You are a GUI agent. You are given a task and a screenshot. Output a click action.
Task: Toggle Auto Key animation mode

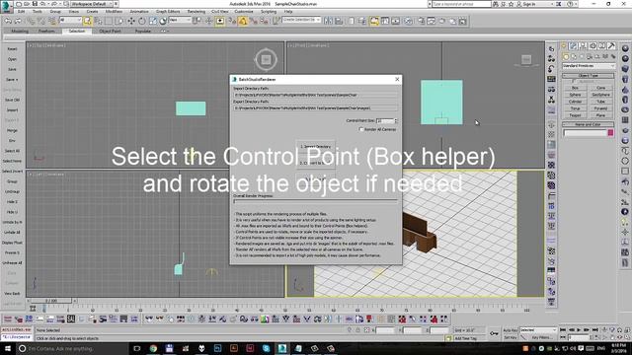pyautogui.click(x=511, y=330)
